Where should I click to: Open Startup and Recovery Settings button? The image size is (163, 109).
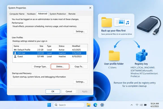click(x=80, y=82)
